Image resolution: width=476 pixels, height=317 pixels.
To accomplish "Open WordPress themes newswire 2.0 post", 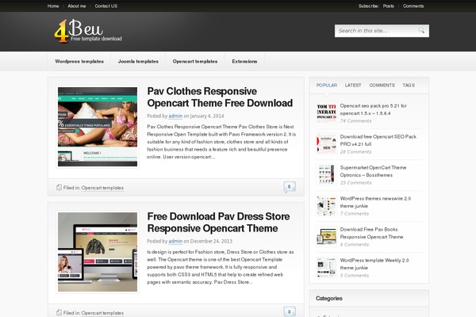I will pos(375,202).
